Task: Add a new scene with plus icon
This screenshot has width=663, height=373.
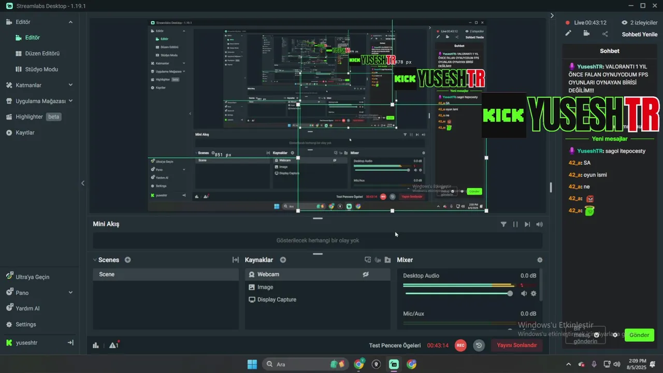Action: pos(127,260)
